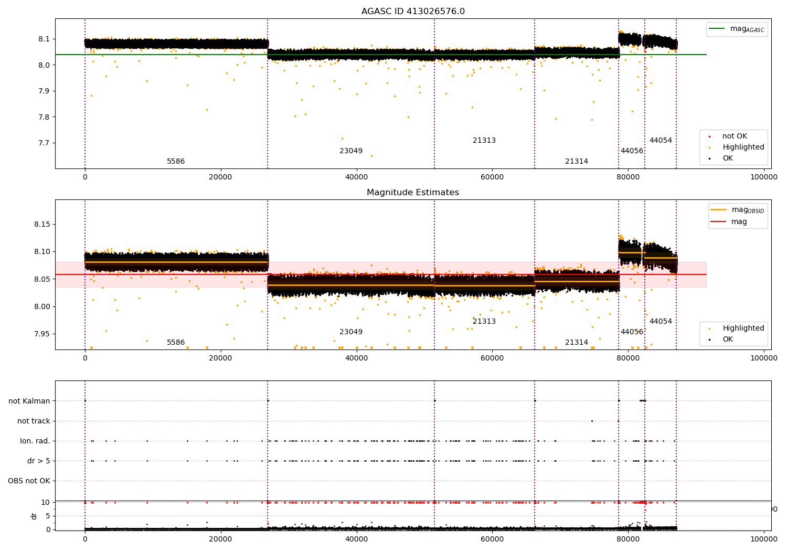Click the 8.10 y-axis tick label
787x551 pixels.
pyautogui.click(x=41, y=252)
